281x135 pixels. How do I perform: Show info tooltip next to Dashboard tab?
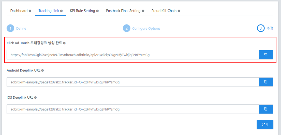(x=30, y=11)
